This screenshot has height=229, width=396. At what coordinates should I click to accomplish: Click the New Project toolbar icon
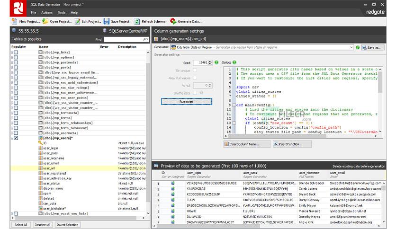coord(14,21)
